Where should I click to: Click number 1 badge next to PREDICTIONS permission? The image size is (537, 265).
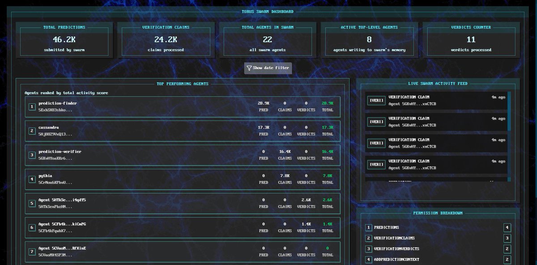[x=369, y=227]
